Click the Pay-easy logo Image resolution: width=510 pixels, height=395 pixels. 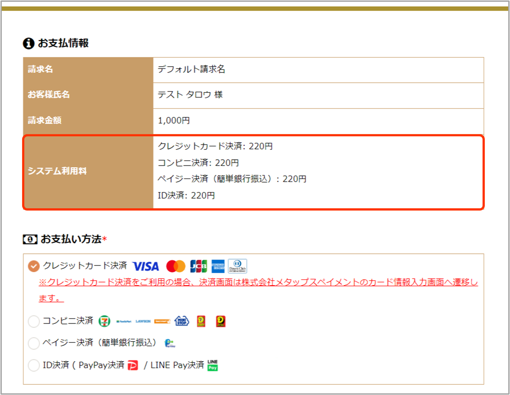point(170,344)
